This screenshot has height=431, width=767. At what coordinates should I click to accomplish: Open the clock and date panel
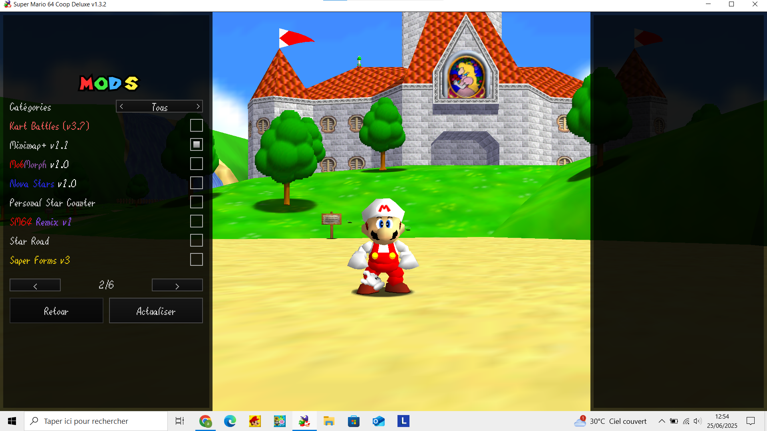coord(722,421)
